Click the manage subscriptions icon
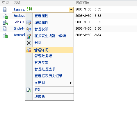The height and width of the screenshot is (118, 137). (x=29, y=50)
